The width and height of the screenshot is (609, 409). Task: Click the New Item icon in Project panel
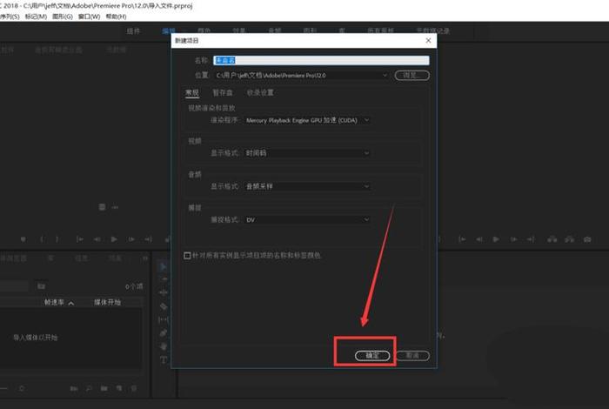click(119, 388)
